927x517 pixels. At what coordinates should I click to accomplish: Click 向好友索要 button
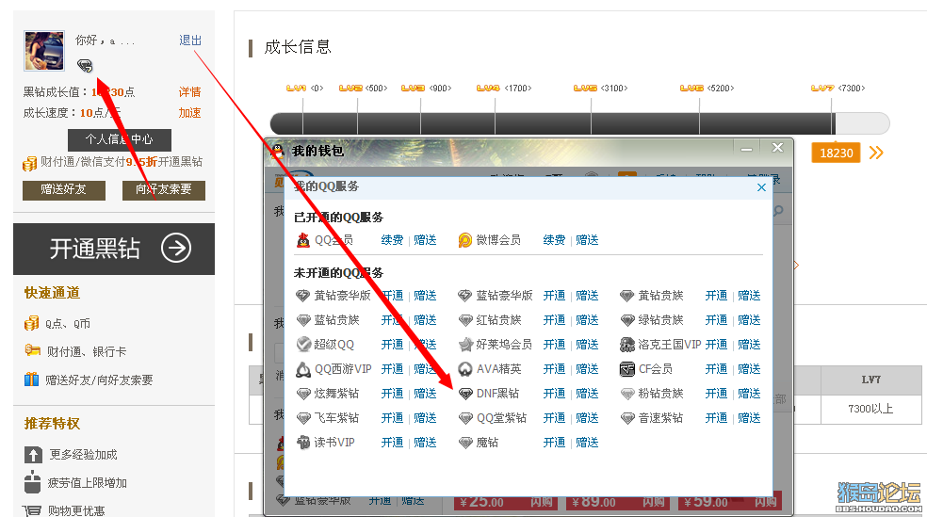pos(164,189)
